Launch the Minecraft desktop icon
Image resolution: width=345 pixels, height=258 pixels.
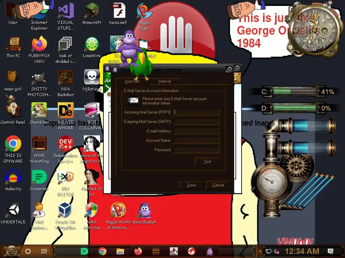coord(92,13)
